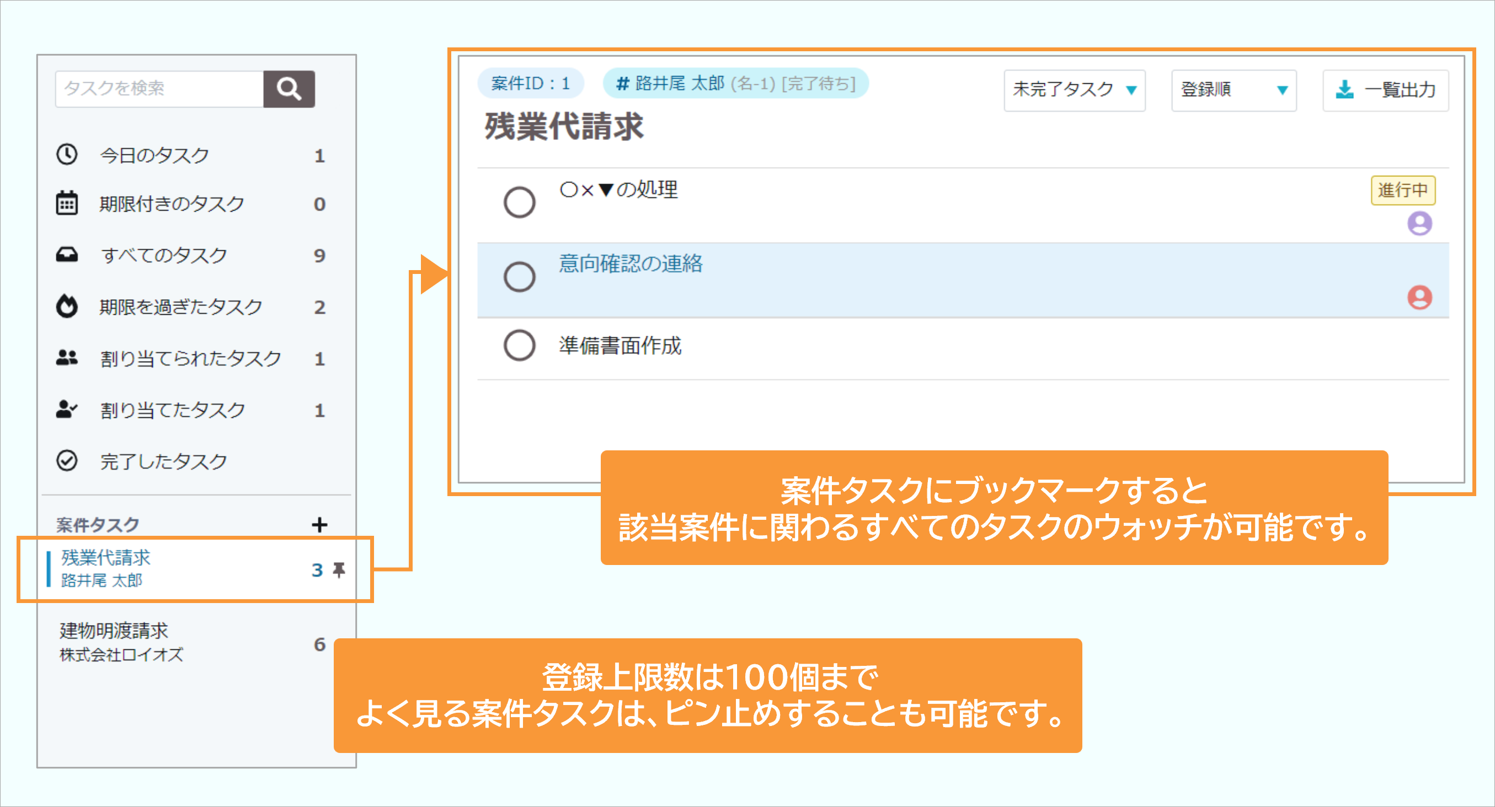Open the 未完了タスク filter dropdown
Viewport: 1495px width, 807px height.
point(1074,90)
